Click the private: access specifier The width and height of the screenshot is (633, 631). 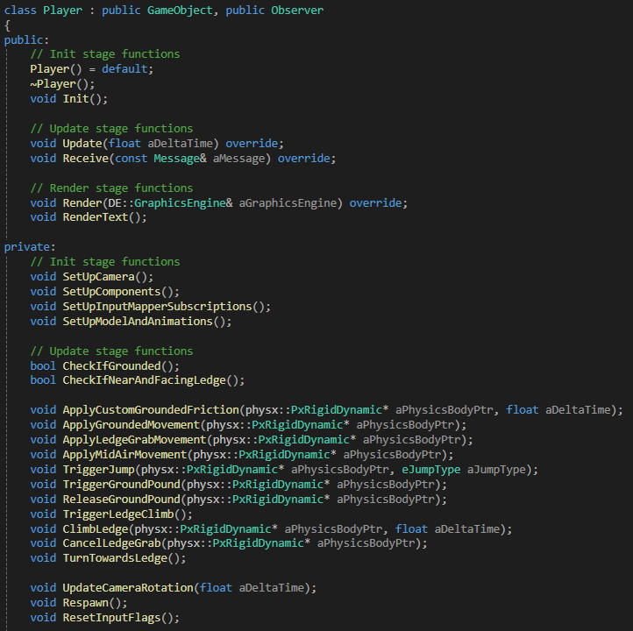[30, 247]
